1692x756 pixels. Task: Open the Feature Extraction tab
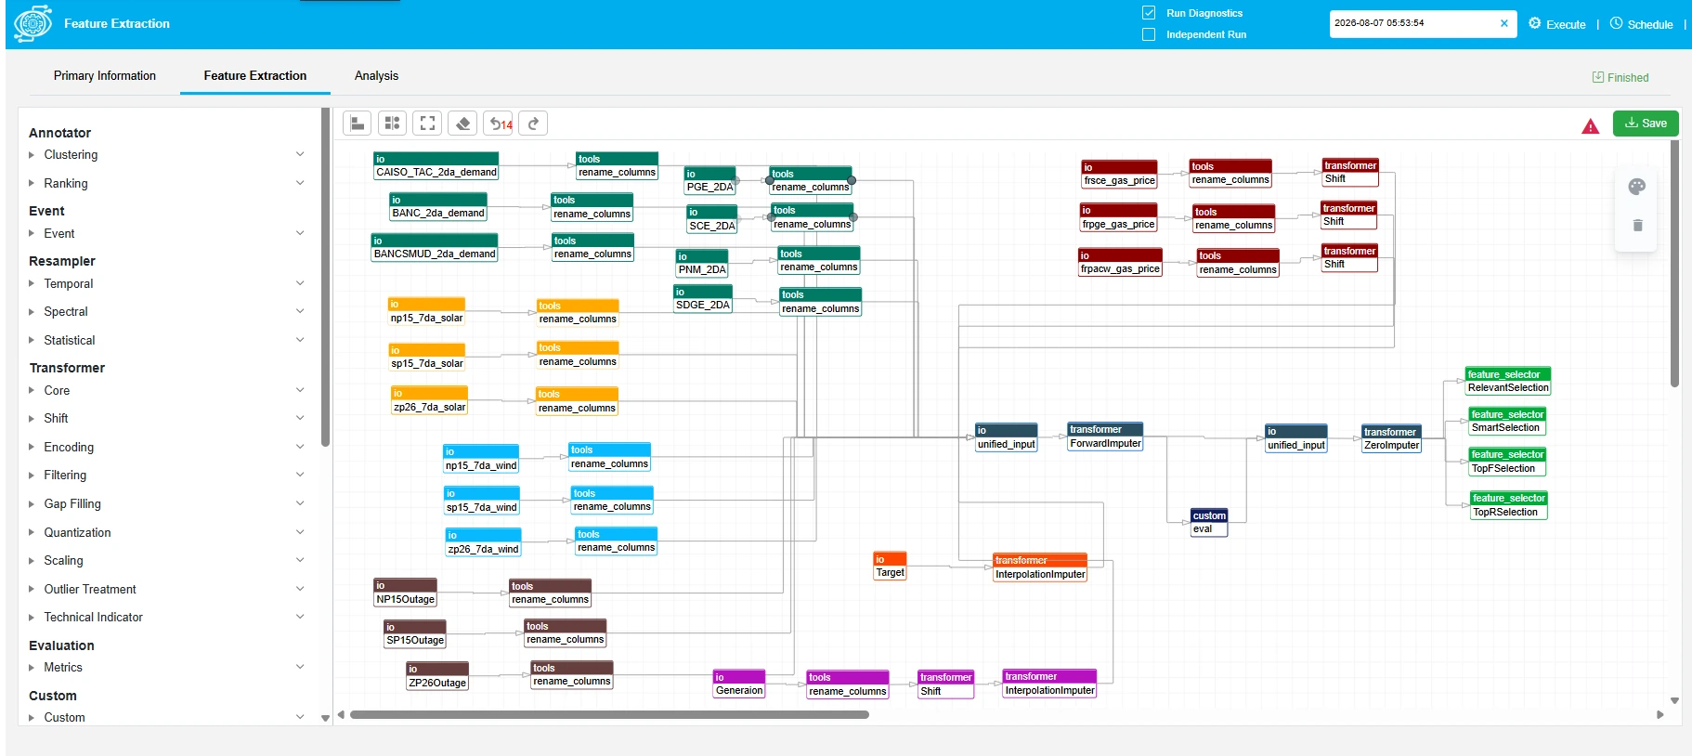pos(255,76)
